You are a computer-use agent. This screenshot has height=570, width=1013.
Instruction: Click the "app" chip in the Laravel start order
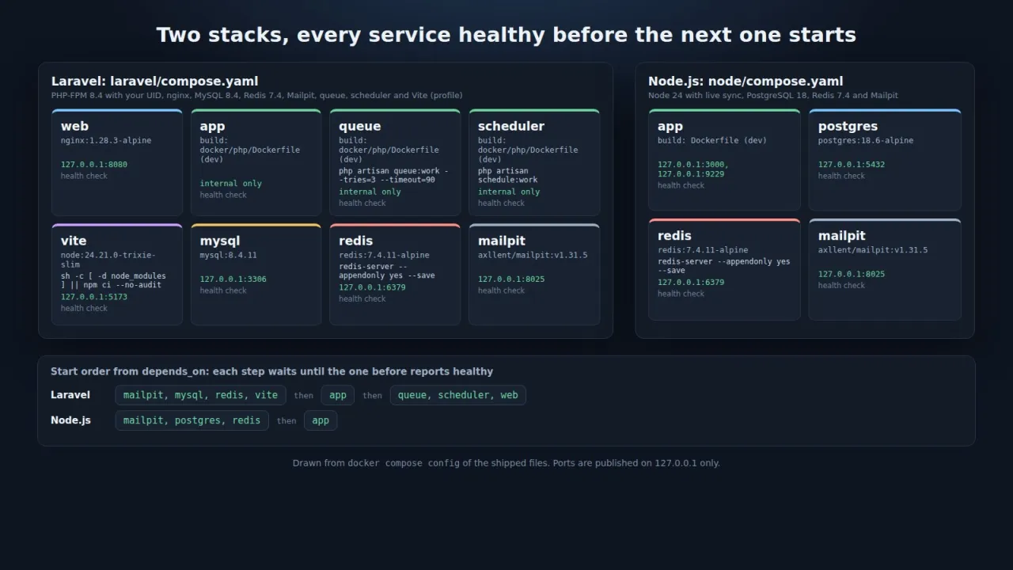click(x=338, y=395)
